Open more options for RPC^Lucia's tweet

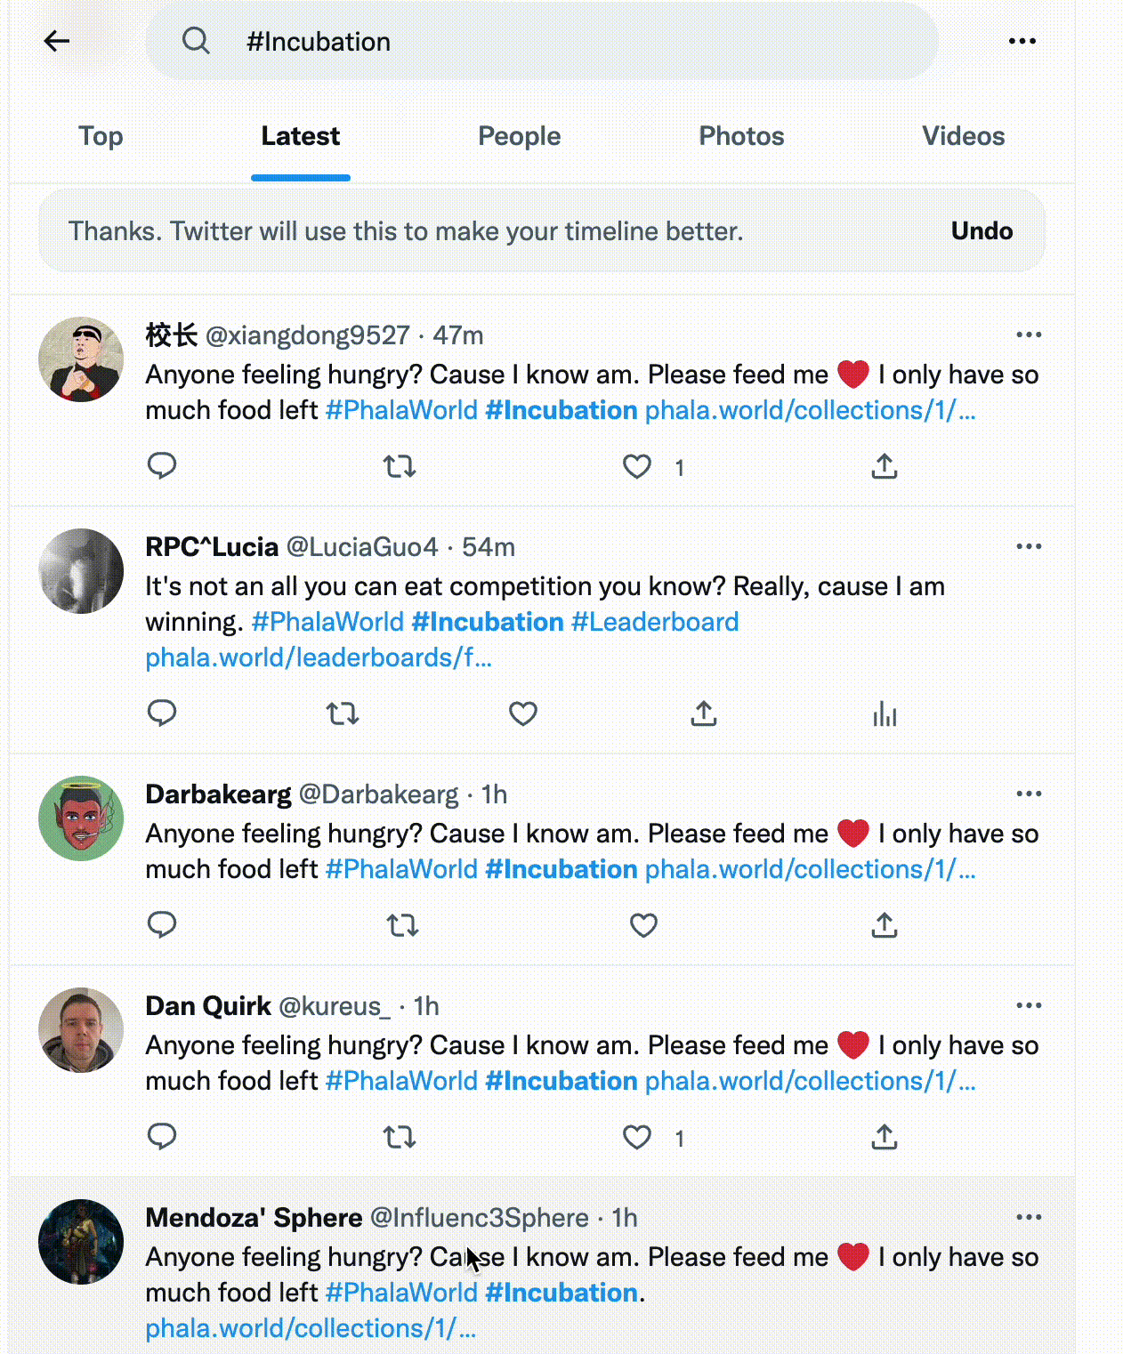1029,546
